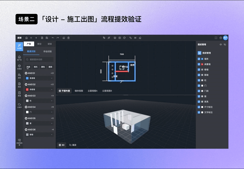Screen dimensions: 244x169
Task: Select the pen drawing tool in center toolbar
Action: click(x=104, y=38)
